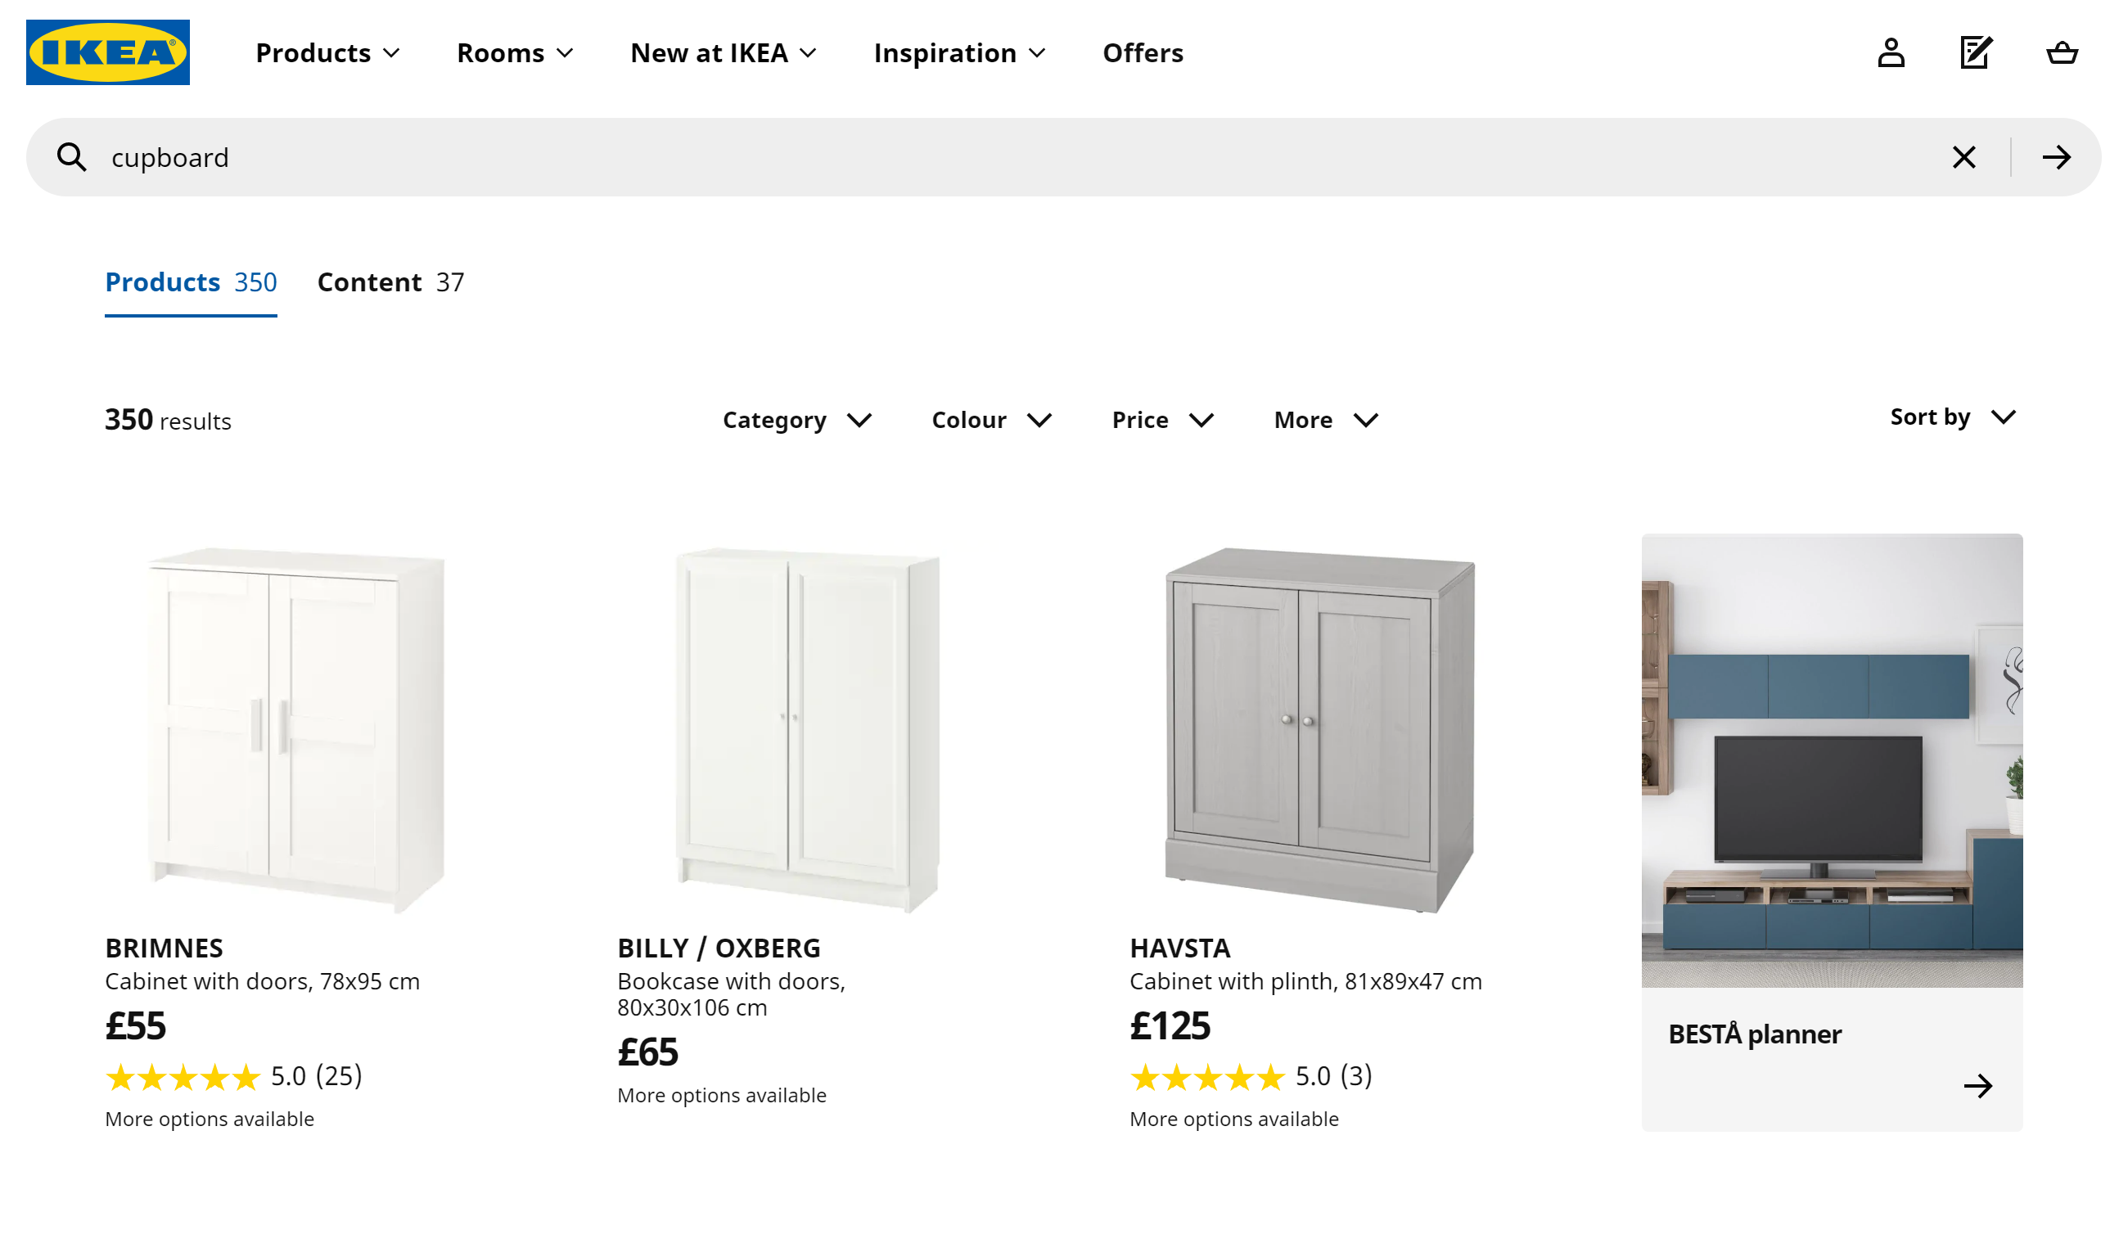Expand the Category filter dropdown
The width and height of the screenshot is (2128, 1239).
pyautogui.click(x=796, y=420)
